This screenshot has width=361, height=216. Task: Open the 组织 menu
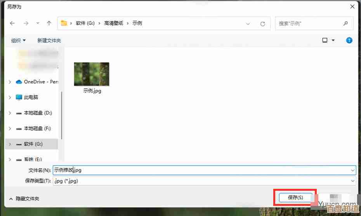tap(18, 40)
